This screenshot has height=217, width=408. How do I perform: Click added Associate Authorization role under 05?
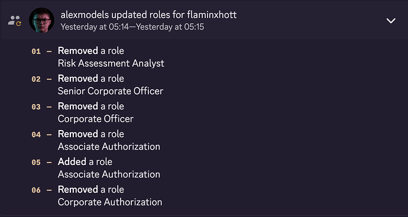pos(109,174)
